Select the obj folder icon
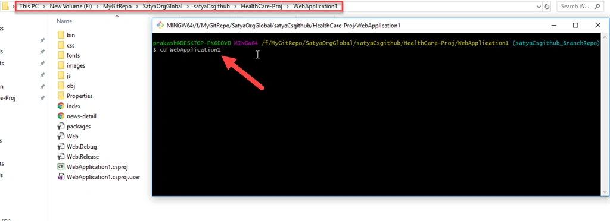Image resolution: width=610 pixels, height=221 pixels. 61,86
